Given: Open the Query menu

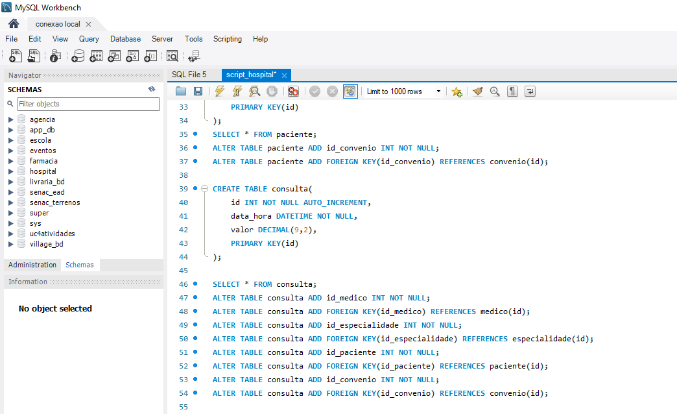Looking at the screenshot, I should pos(89,39).
